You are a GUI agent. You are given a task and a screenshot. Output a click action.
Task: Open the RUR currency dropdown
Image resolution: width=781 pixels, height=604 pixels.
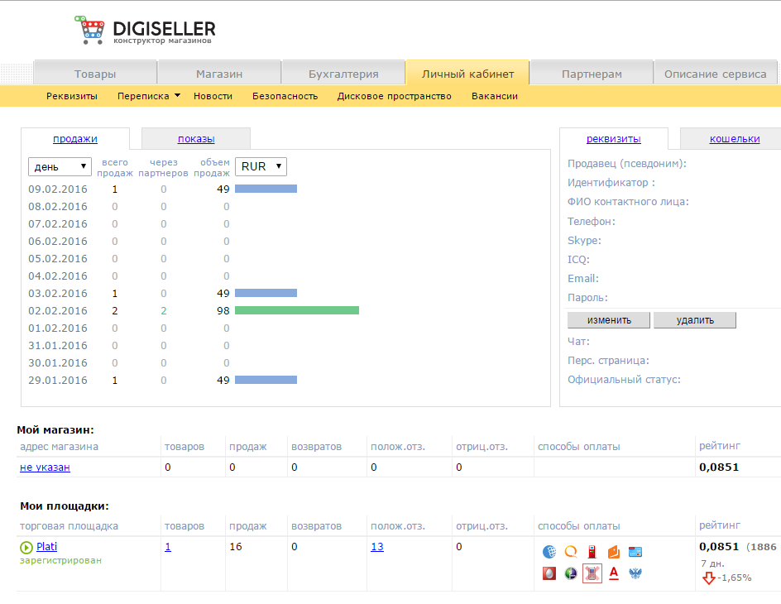[x=261, y=166]
